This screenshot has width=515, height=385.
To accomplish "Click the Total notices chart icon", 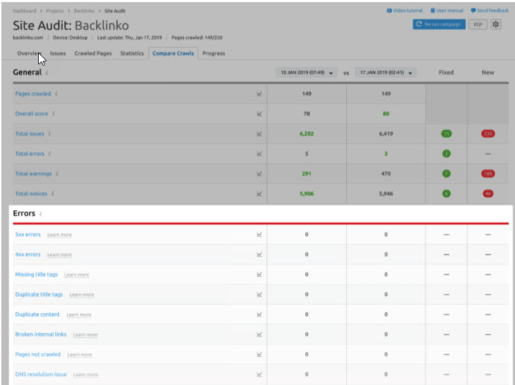I will (259, 194).
